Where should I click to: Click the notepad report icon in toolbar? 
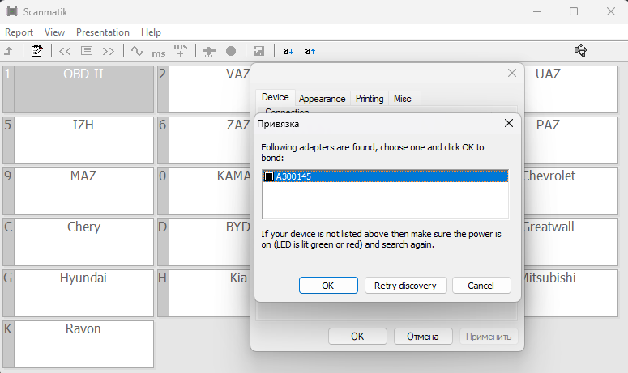click(36, 51)
